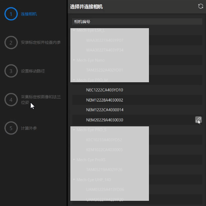The height and width of the screenshot is (206, 206).
Task: Select camera WAA30227A403YP34
Action: point(137,50)
